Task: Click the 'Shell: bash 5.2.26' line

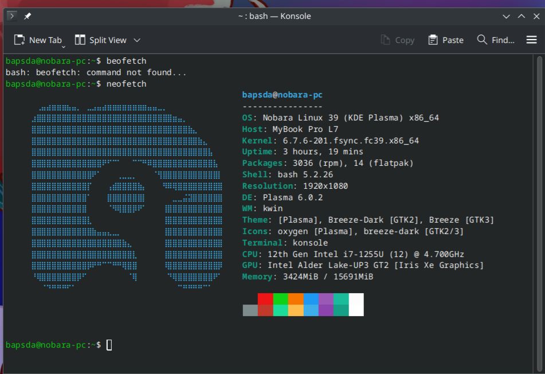Action: pyautogui.click(x=288, y=174)
